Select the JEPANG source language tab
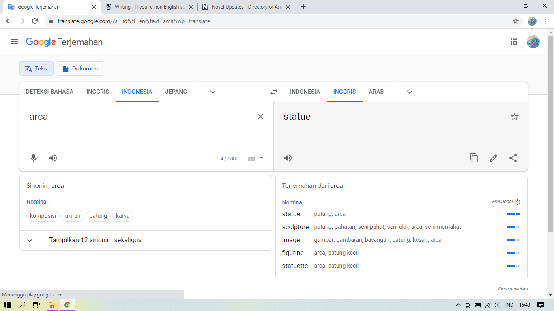The width and height of the screenshot is (554, 311). [176, 92]
